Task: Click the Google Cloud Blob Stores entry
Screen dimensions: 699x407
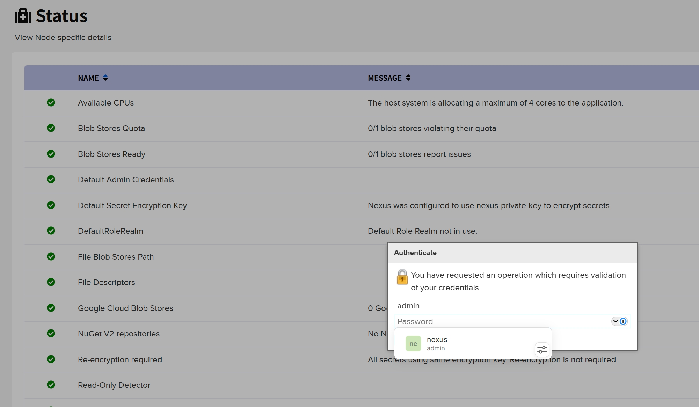Action: (x=125, y=308)
